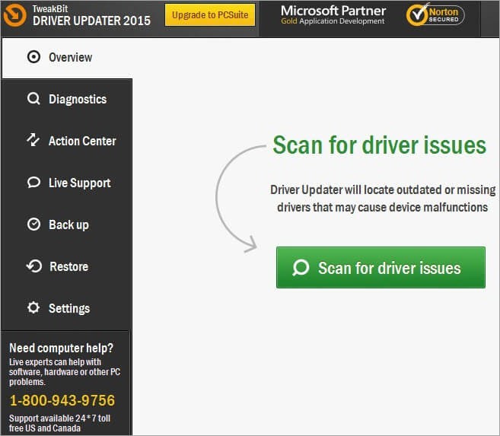
Task: Click the Support available 24*7 text
Action: pyautogui.click(x=59, y=423)
